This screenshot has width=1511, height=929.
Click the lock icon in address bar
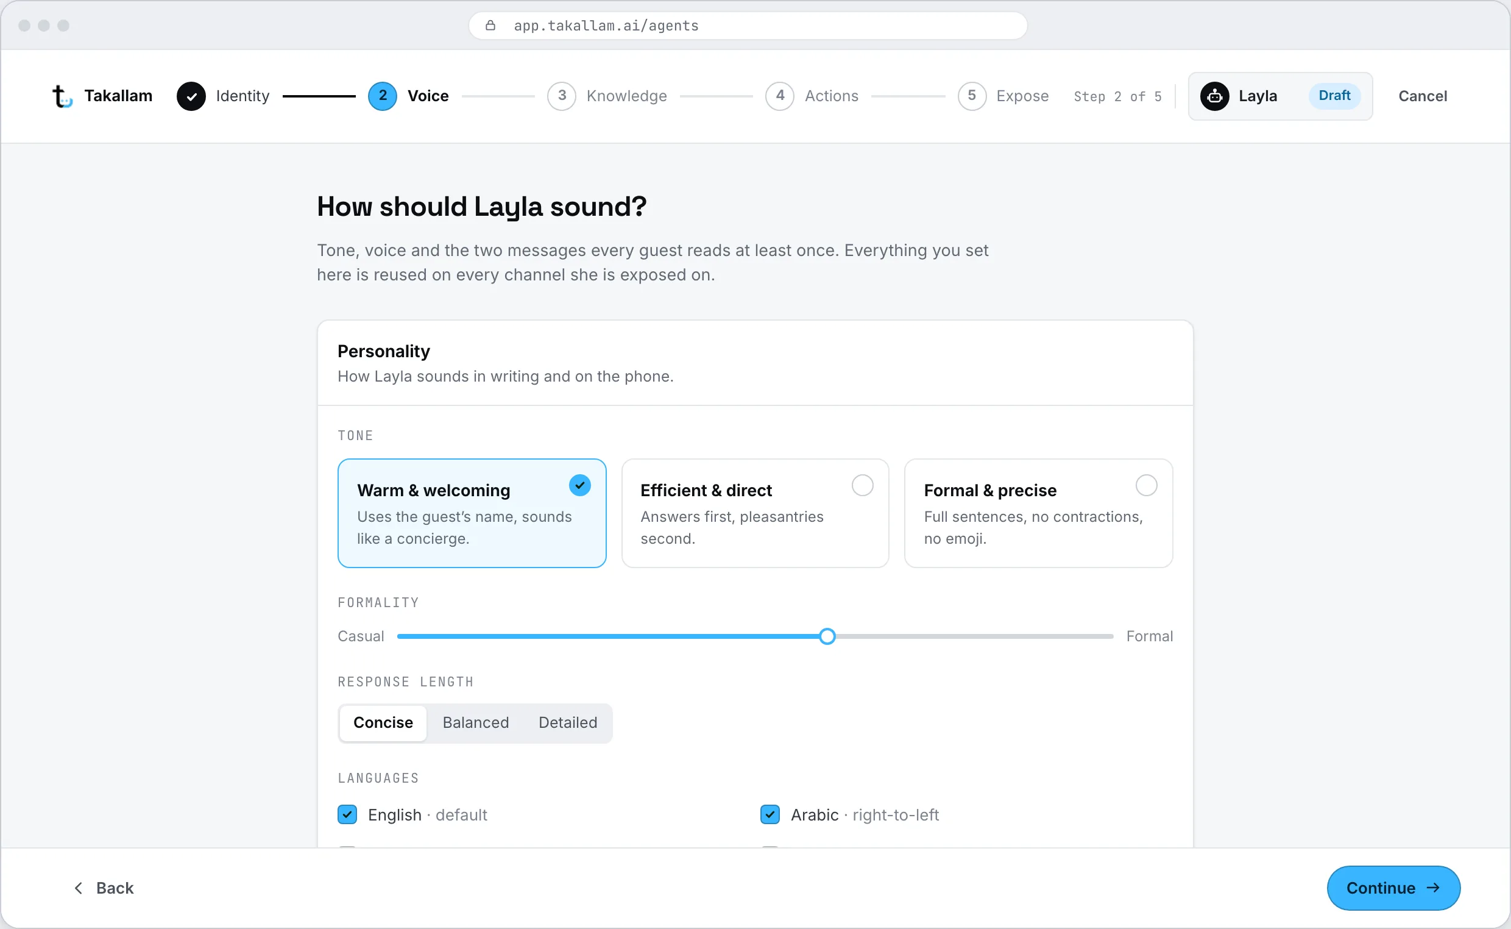coord(490,25)
